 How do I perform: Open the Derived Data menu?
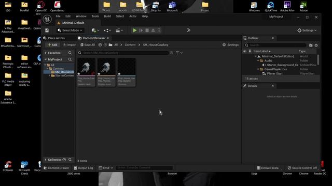[268, 168]
